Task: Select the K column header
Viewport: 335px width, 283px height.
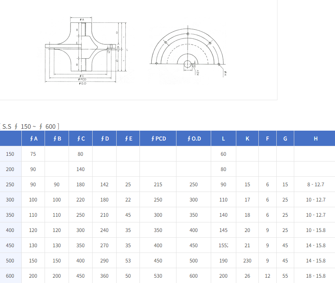Action: pyautogui.click(x=247, y=139)
